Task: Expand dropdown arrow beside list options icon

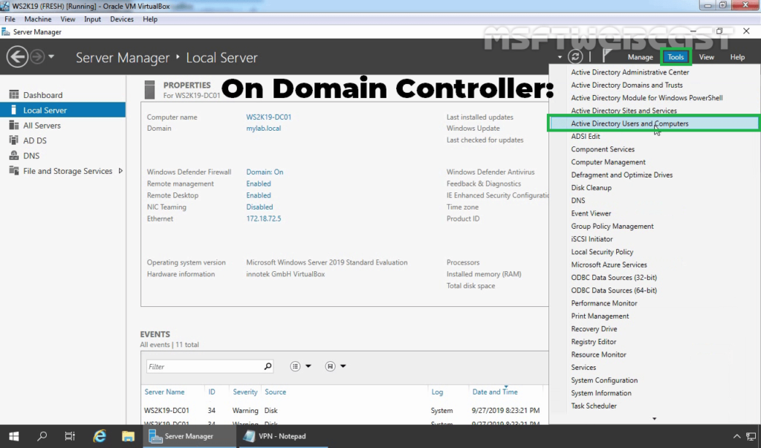Action: click(308, 366)
